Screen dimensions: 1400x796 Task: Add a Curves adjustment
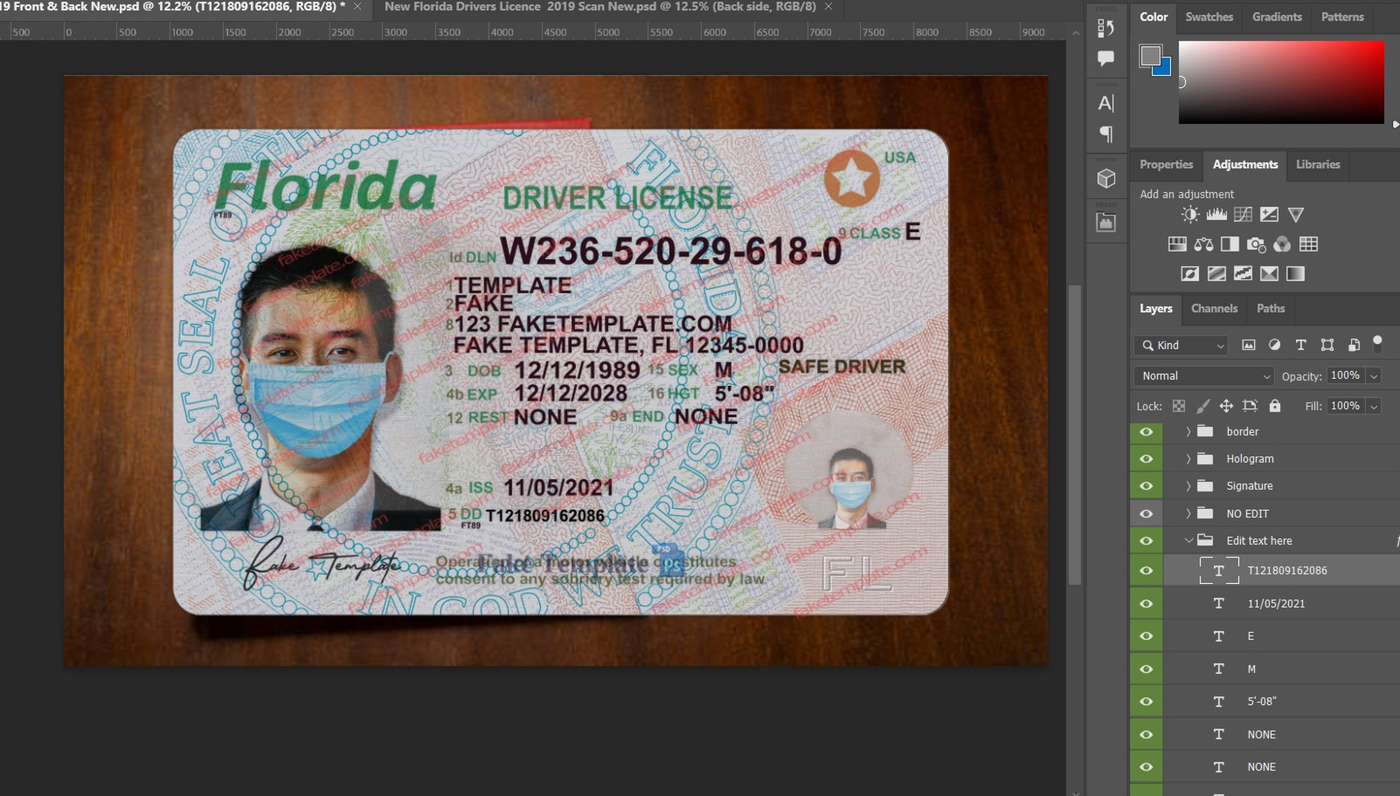[1243, 214]
